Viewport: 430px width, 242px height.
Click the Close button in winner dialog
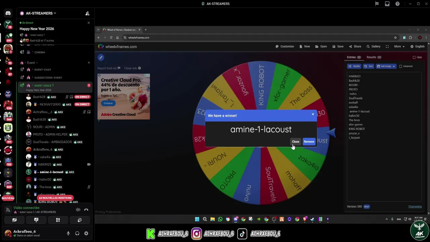click(296, 142)
